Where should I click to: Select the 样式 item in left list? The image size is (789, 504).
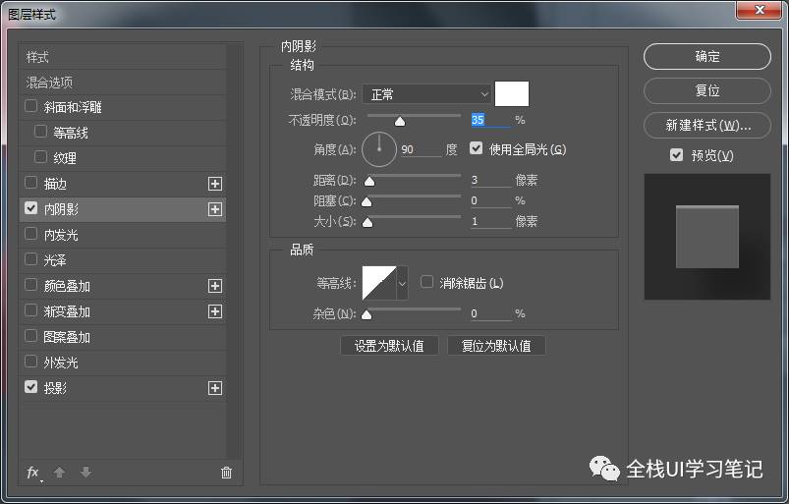(x=37, y=57)
